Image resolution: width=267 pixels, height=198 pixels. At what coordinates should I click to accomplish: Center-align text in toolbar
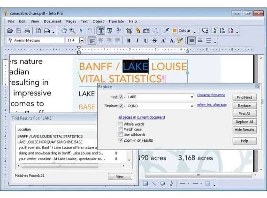coord(100,40)
